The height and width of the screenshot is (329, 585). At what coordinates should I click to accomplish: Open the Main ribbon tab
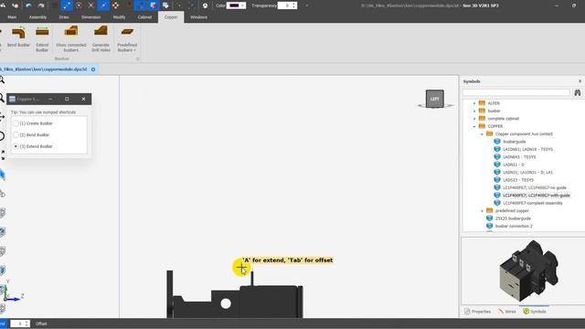(12, 17)
